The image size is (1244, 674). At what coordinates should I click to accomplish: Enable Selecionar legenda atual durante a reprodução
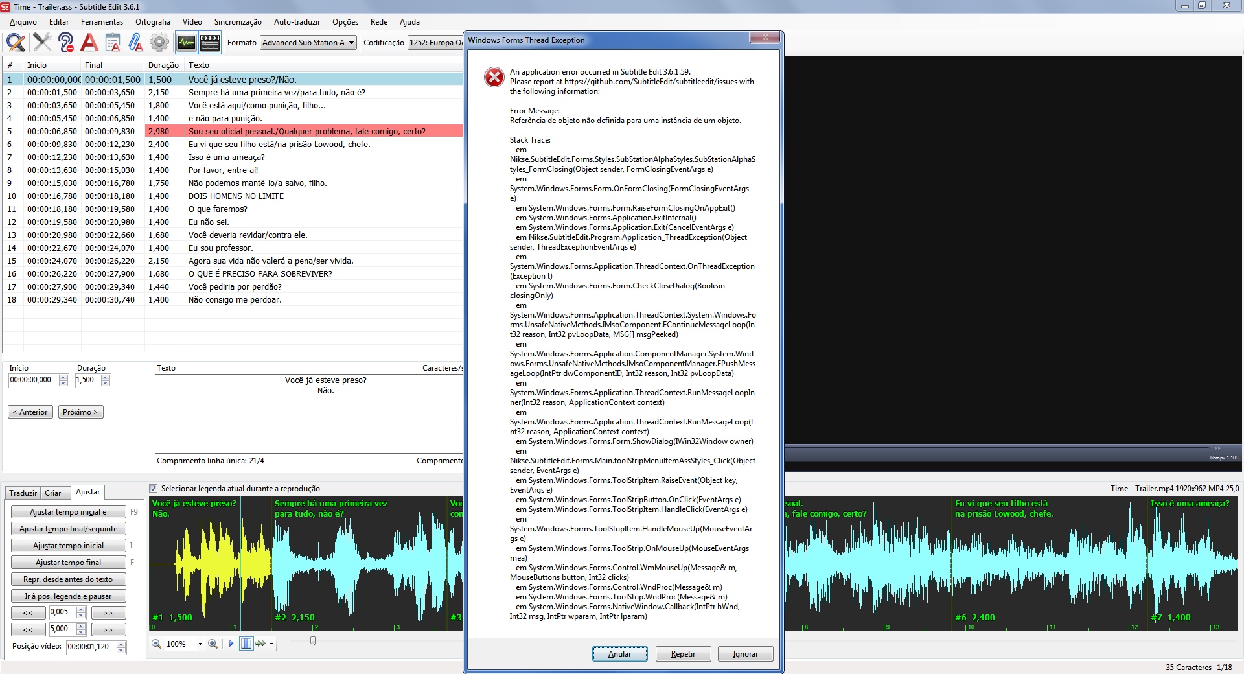tap(154, 489)
